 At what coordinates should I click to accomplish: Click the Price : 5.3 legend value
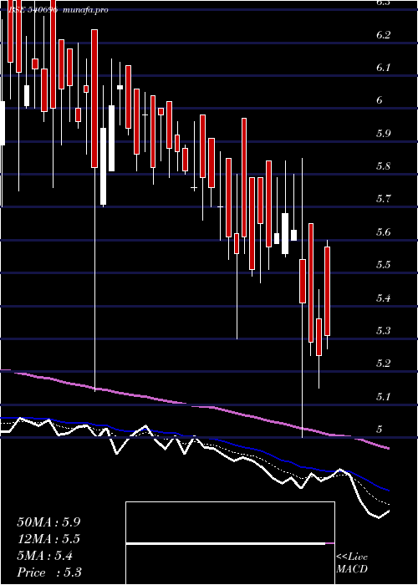click(49, 572)
